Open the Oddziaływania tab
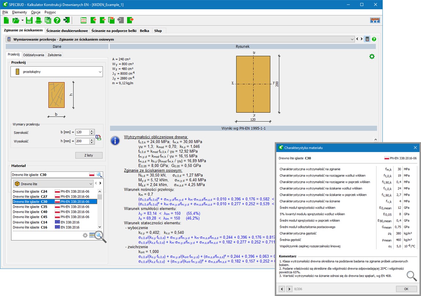 pos(34,55)
